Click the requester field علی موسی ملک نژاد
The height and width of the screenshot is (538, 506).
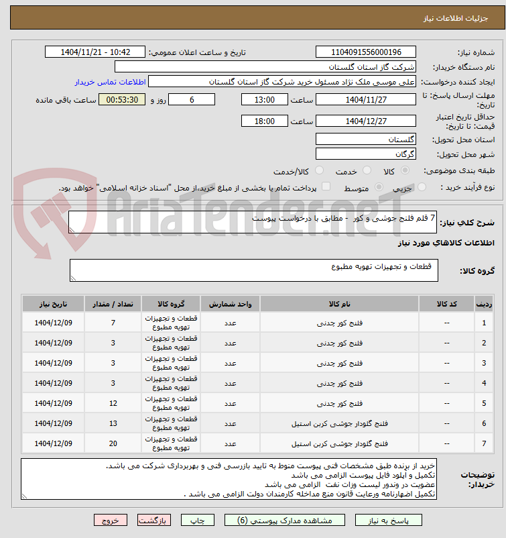[282, 82]
